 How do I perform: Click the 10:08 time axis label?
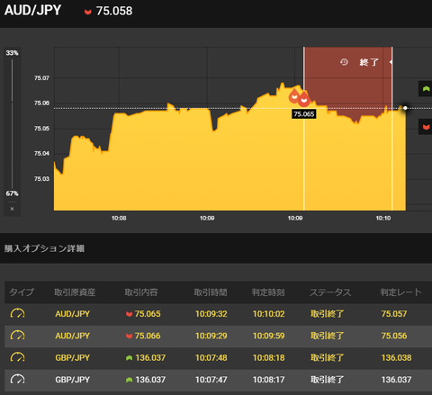(119, 218)
